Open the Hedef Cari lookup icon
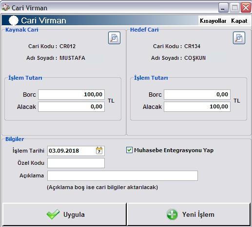Image resolution: width=252 pixels, height=227 pixels. pos(239,38)
